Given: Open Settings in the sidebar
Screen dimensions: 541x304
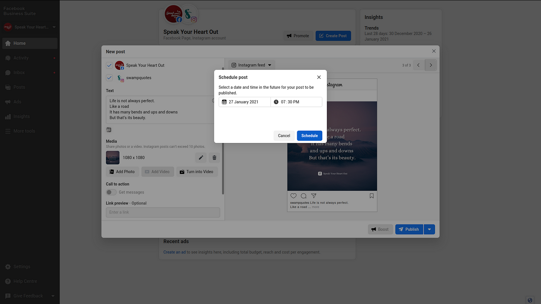Looking at the screenshot, I should (30, 267).
